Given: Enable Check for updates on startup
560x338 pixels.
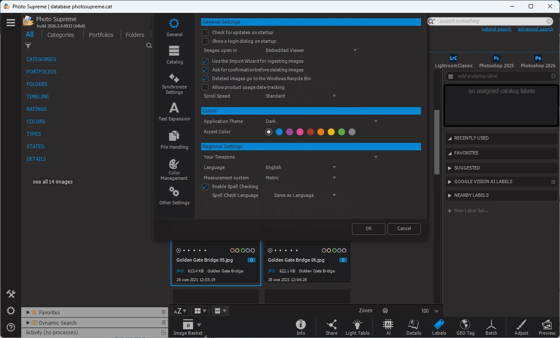Looking at the screenshot, I should coord(205,33).
